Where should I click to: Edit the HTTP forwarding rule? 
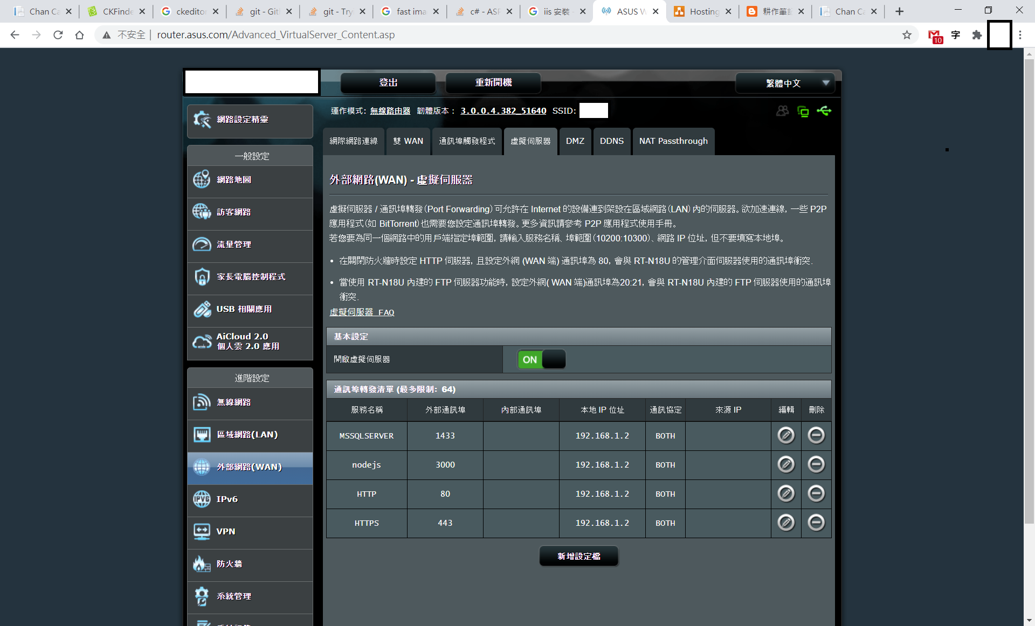point(786,493)
